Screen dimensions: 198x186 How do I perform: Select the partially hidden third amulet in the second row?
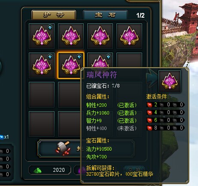pos(100,60)
